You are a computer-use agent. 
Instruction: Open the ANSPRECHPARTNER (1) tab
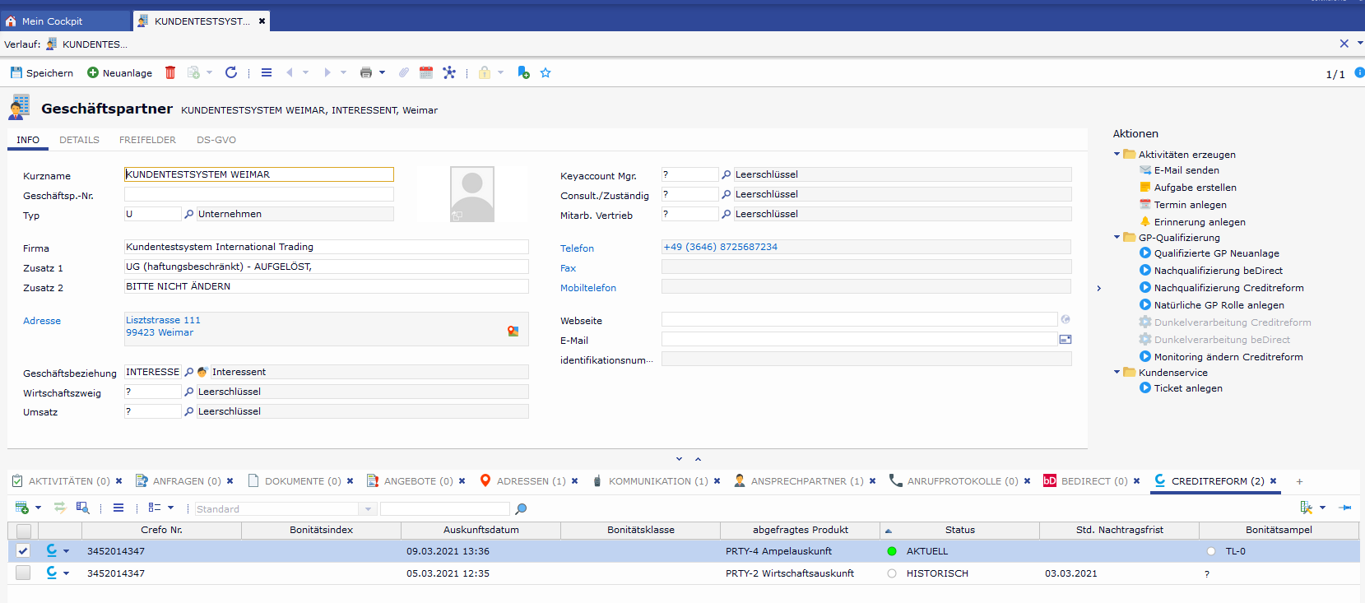pos(806,481)
